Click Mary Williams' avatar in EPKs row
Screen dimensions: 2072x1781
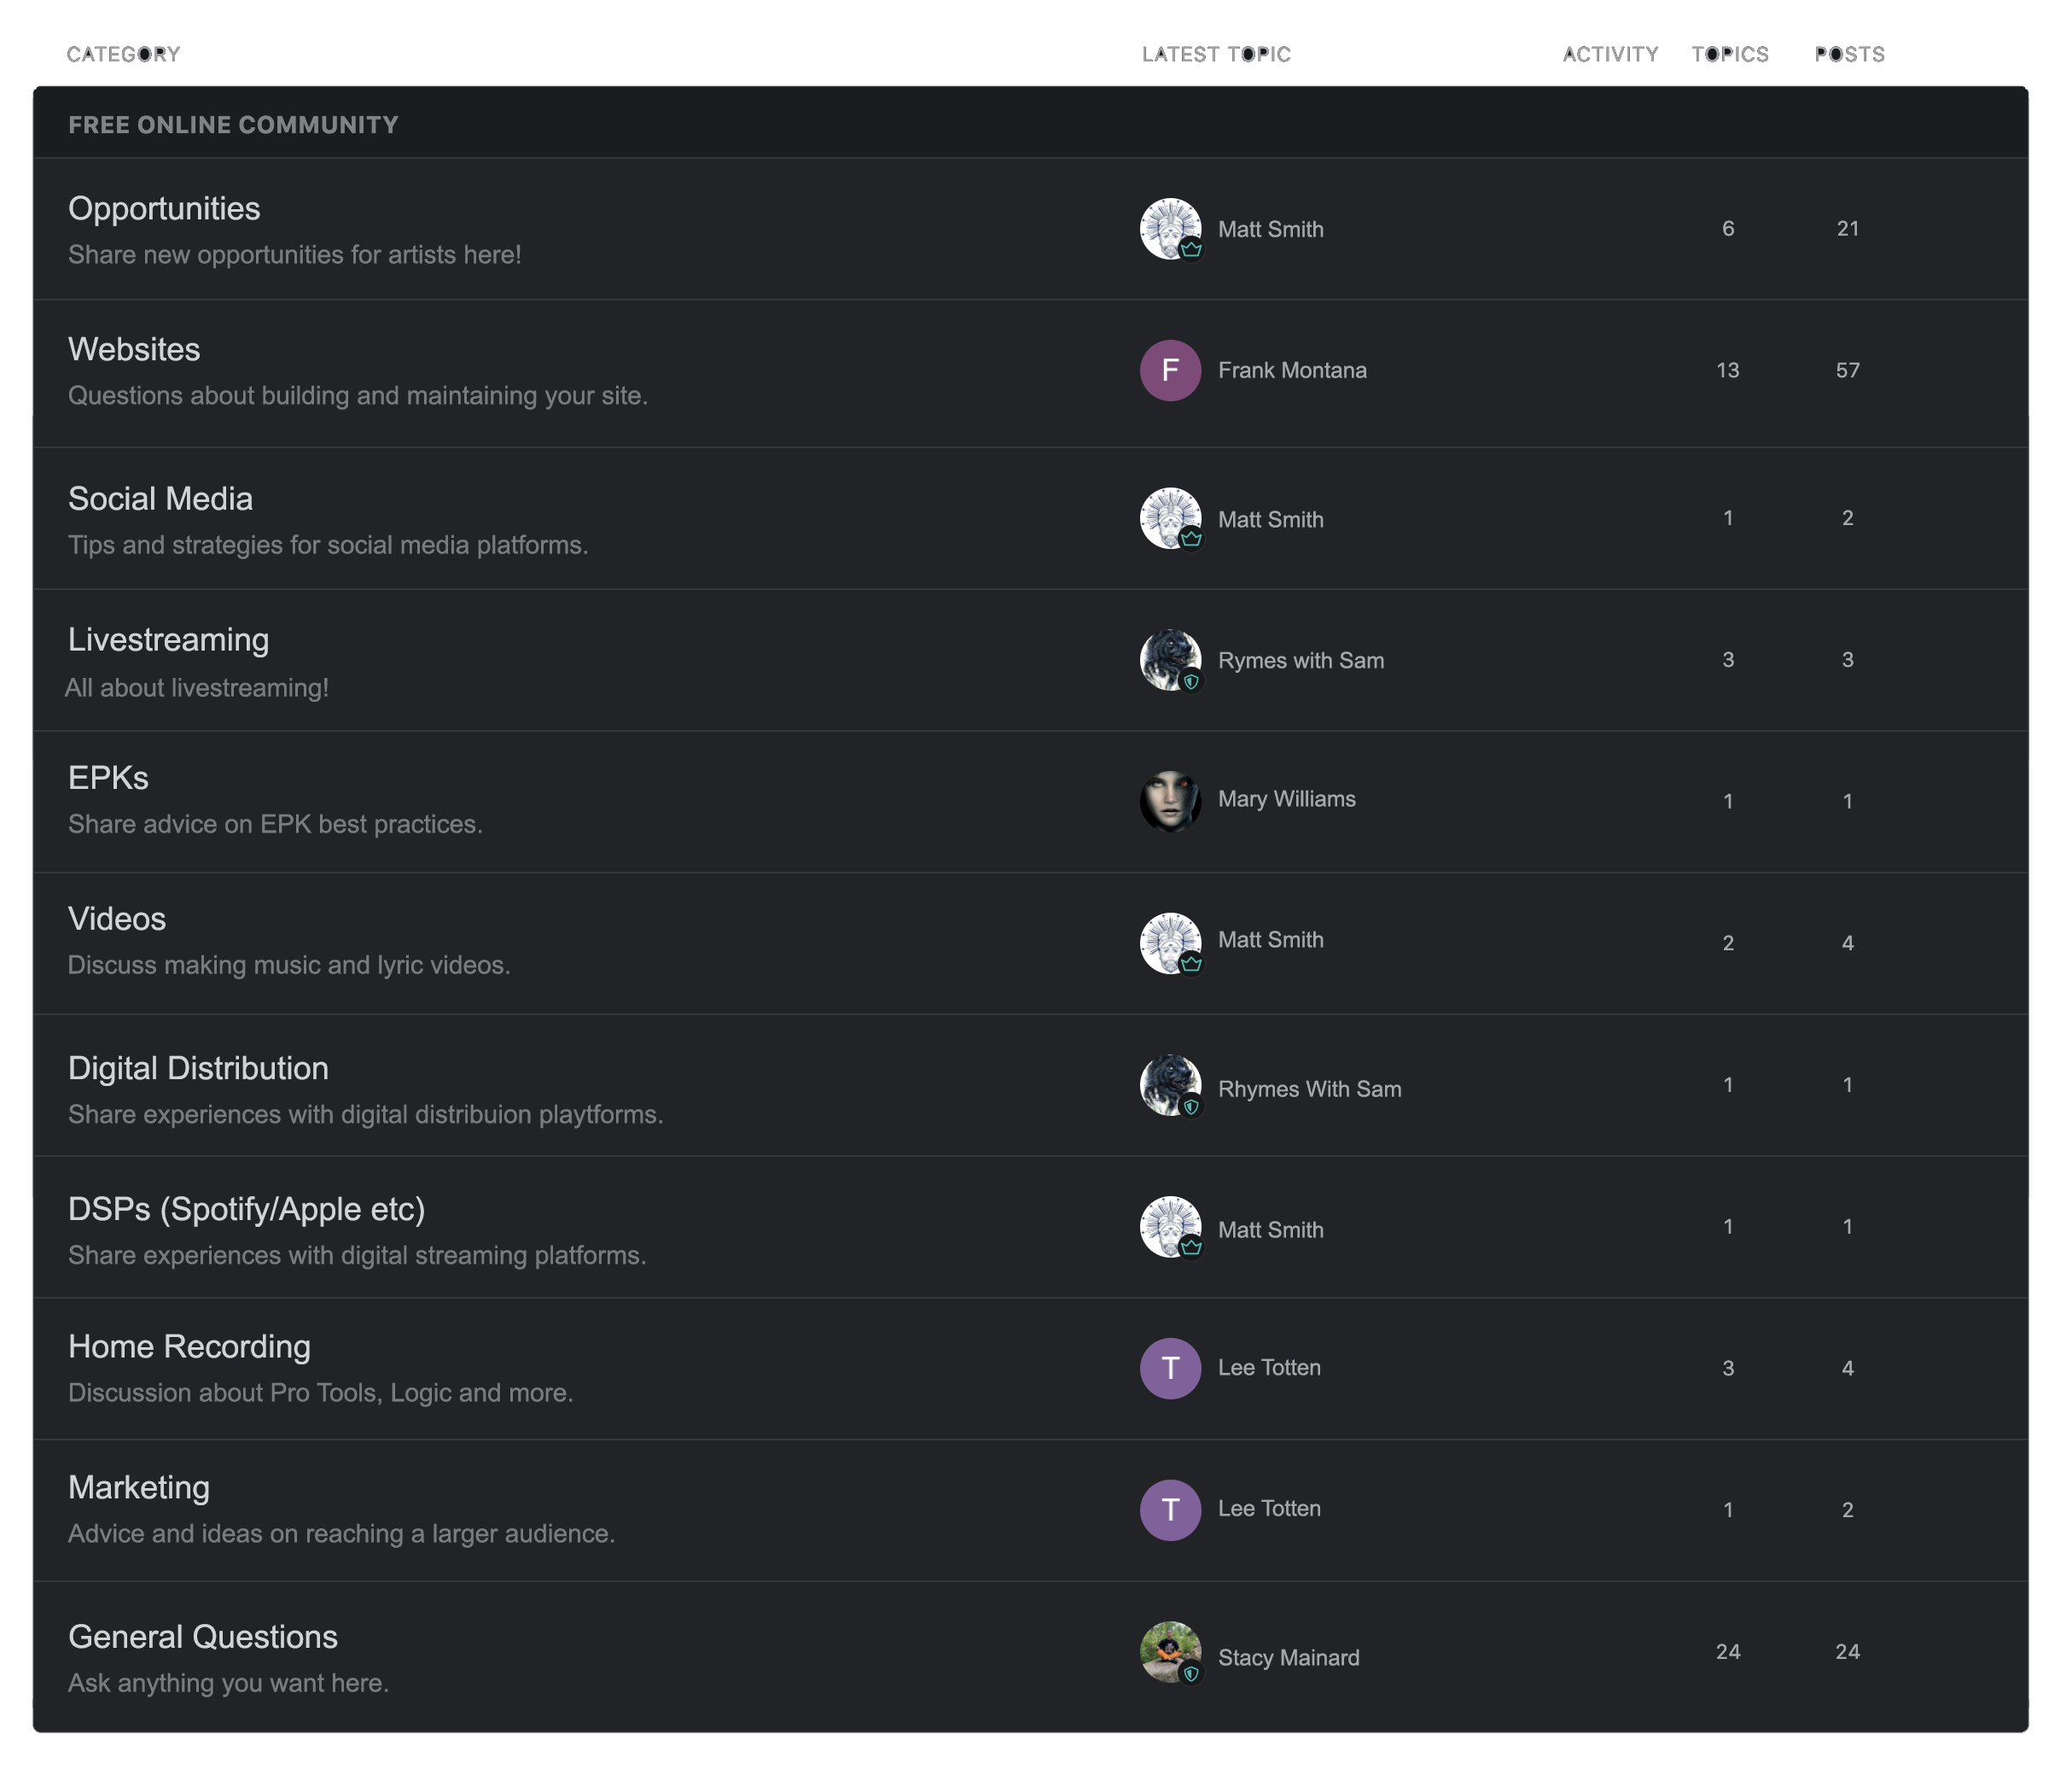[1169, 801]
